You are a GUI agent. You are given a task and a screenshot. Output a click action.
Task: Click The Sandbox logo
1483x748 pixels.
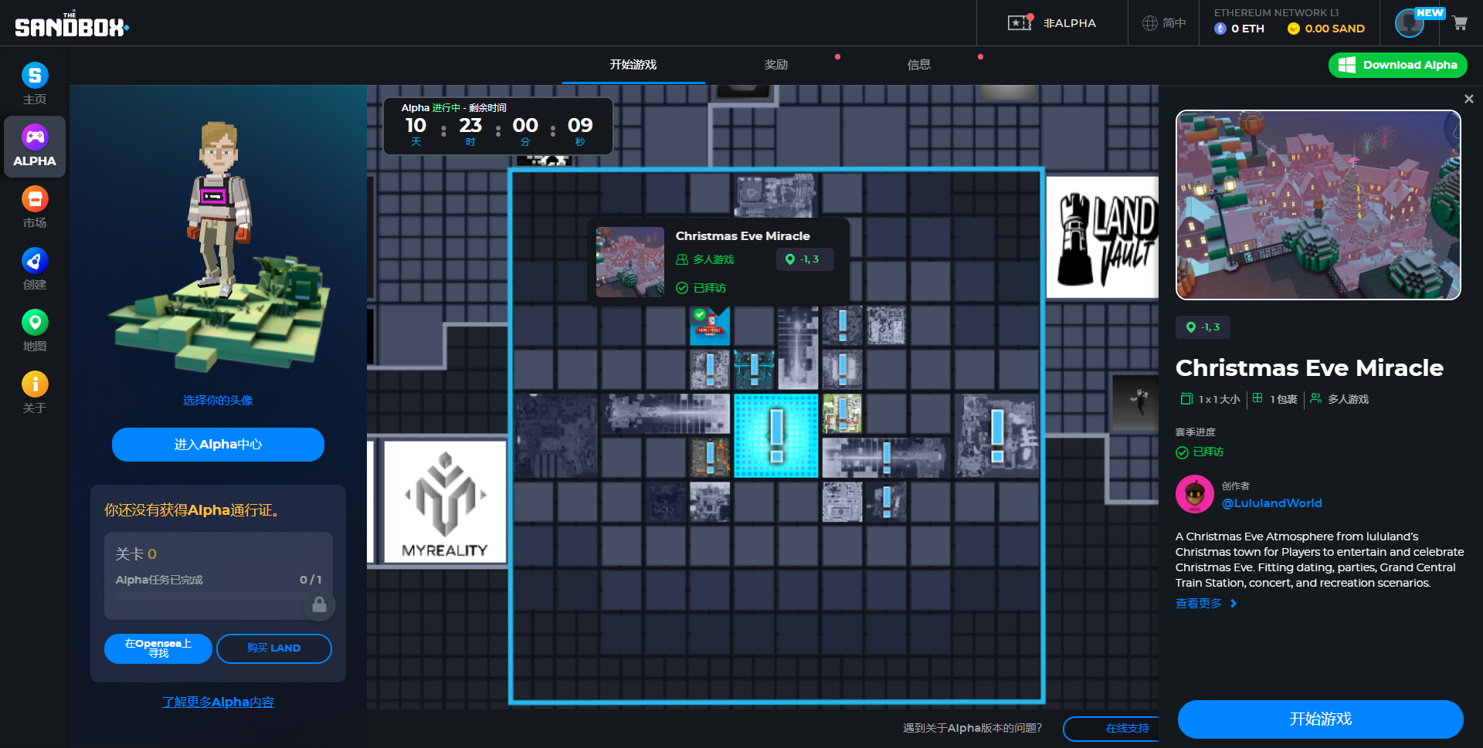point(72,25)
